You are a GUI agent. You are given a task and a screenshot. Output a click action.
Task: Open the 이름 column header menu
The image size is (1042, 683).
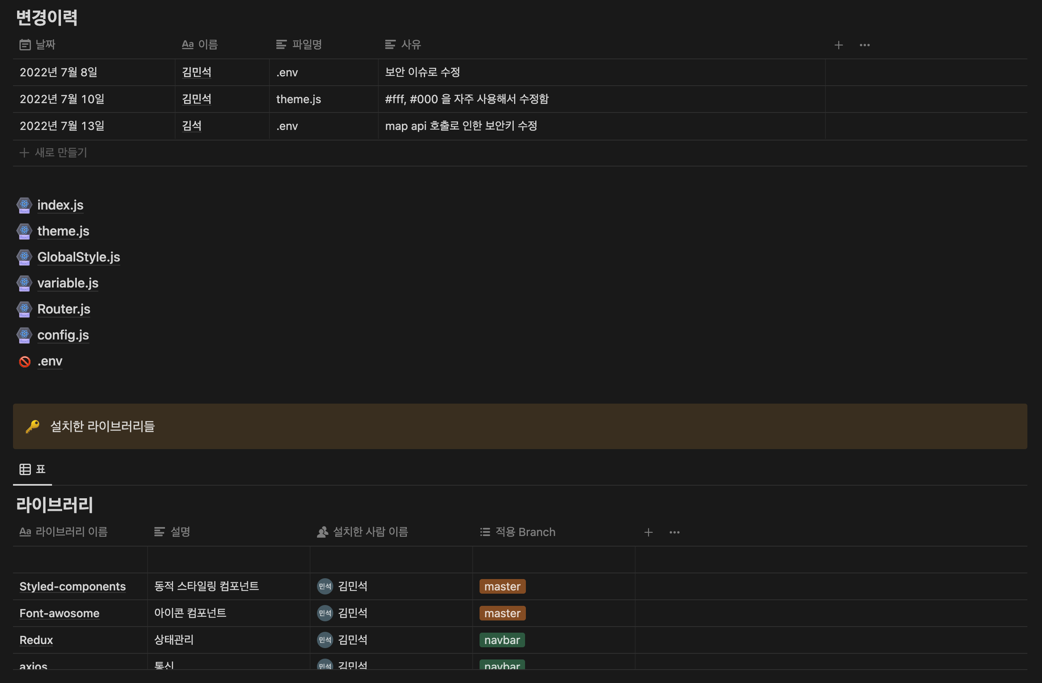click(x=200, y=45)
